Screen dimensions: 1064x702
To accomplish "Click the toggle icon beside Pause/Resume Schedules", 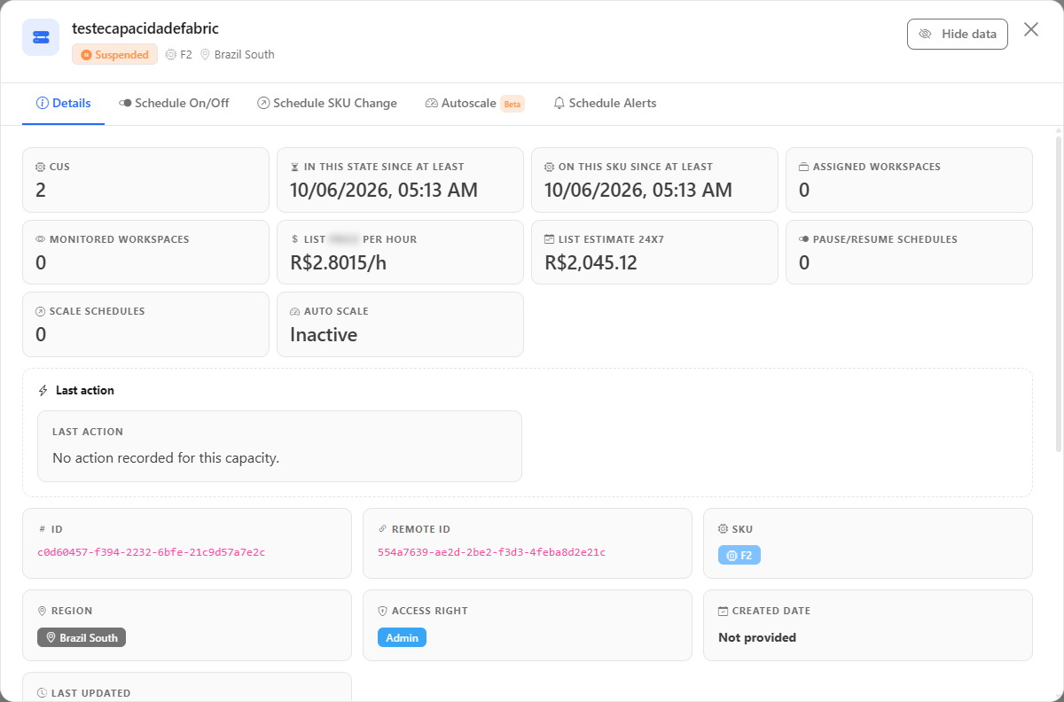I will pyautogui.click(x=803, y=239).
